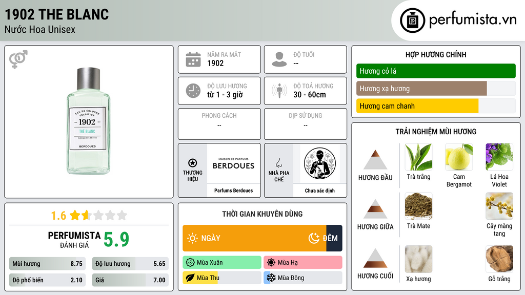Click the từ 1 - 3 giờ longevity value
Viewport: 525px width, 295px height.
coord(225,95)
